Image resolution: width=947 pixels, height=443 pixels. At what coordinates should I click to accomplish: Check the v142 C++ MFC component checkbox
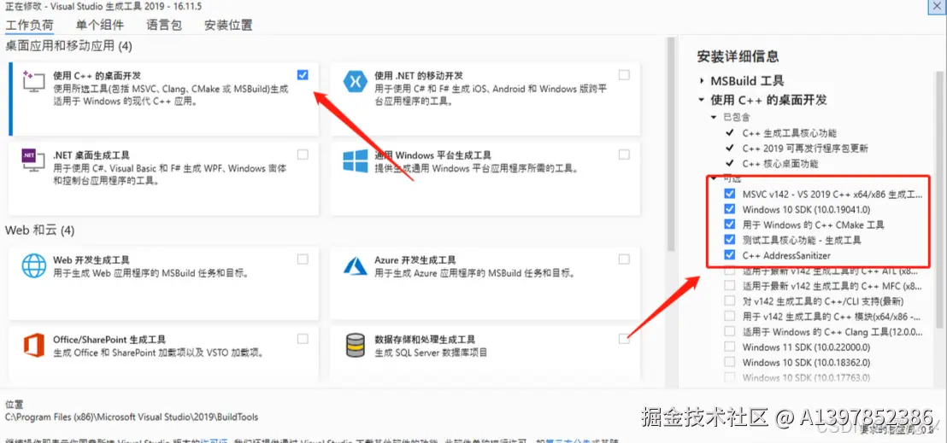tap(730, 285)
